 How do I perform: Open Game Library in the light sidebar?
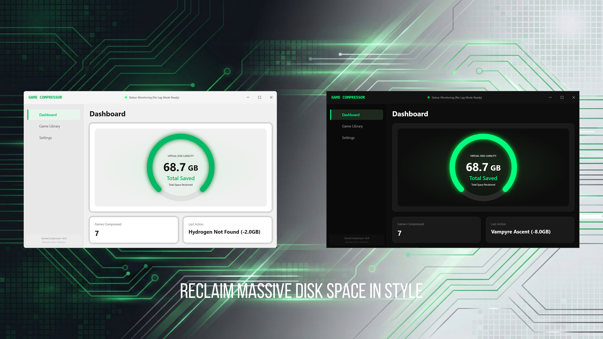[x=49, y=126]
